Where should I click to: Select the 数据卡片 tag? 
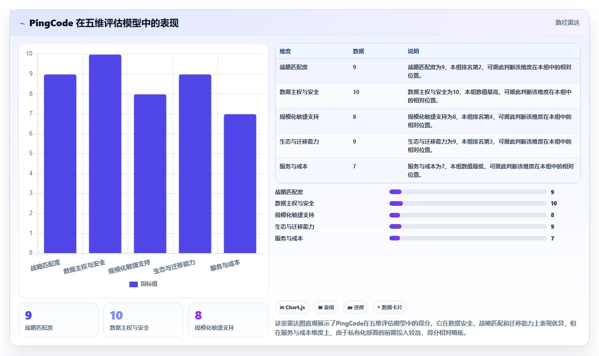[x=390, y=307]
